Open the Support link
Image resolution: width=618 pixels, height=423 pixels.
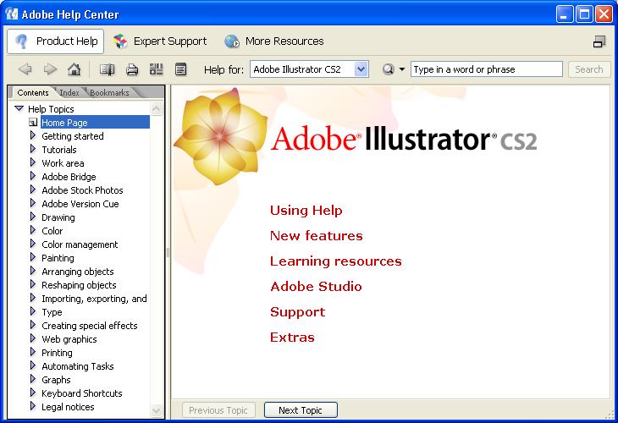[x=297, y=312]
